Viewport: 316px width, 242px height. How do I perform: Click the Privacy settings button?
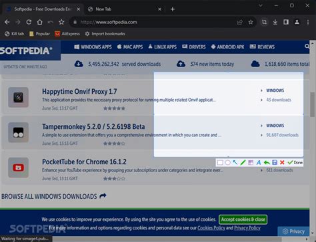coord(293,231)
